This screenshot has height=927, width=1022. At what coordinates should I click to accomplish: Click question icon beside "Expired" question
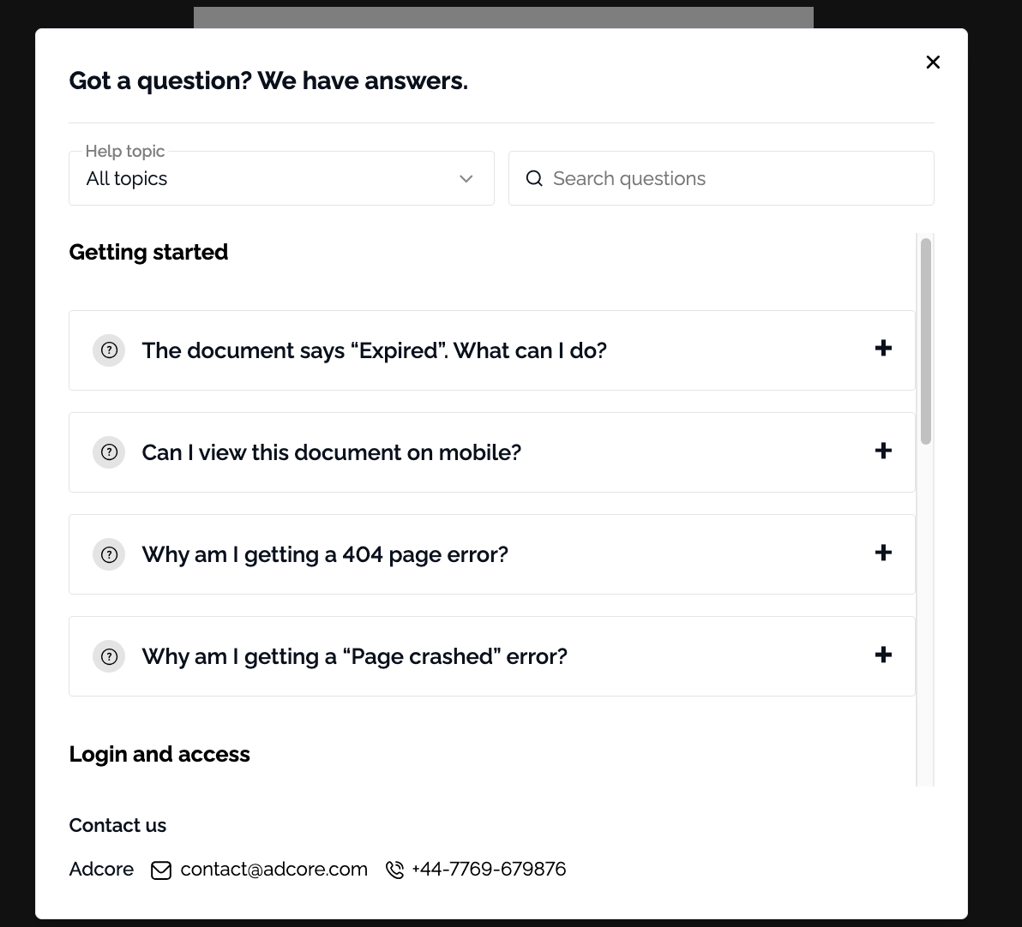(x=109, y=350)
